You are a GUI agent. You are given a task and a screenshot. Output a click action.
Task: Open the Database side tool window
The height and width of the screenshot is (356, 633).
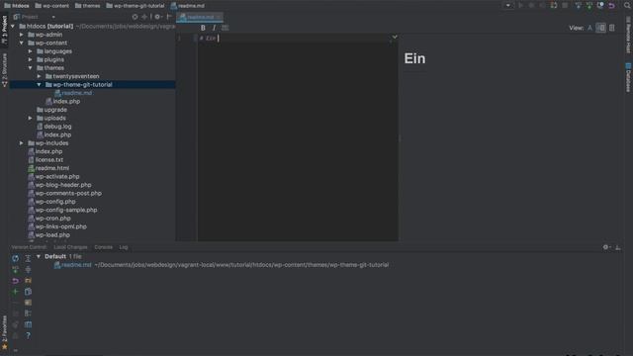click(628, 77)
